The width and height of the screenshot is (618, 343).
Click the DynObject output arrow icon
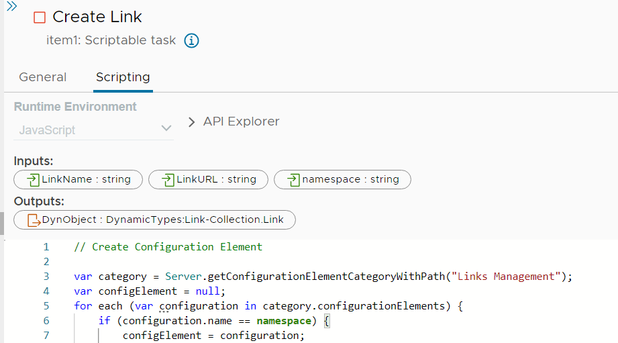(33, 220)
